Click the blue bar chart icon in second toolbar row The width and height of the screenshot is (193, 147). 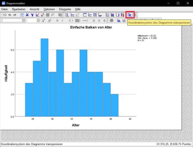(119, 21)
